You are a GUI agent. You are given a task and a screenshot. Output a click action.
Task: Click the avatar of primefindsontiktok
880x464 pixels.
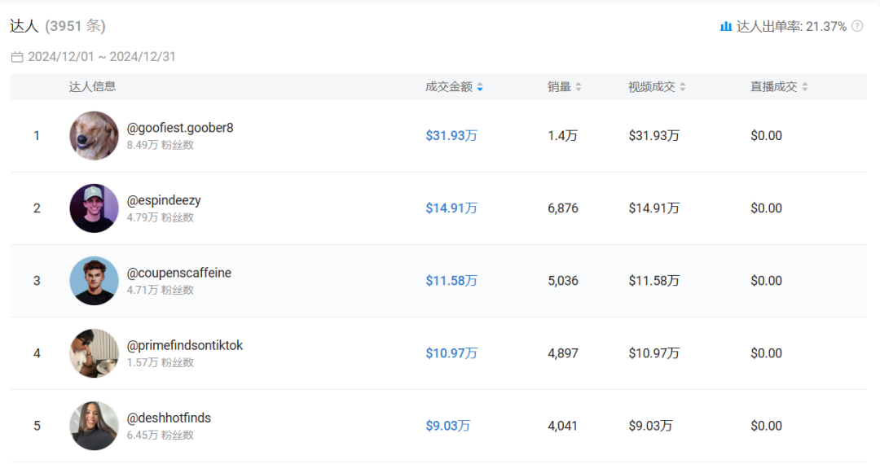[x=94, y=353]
